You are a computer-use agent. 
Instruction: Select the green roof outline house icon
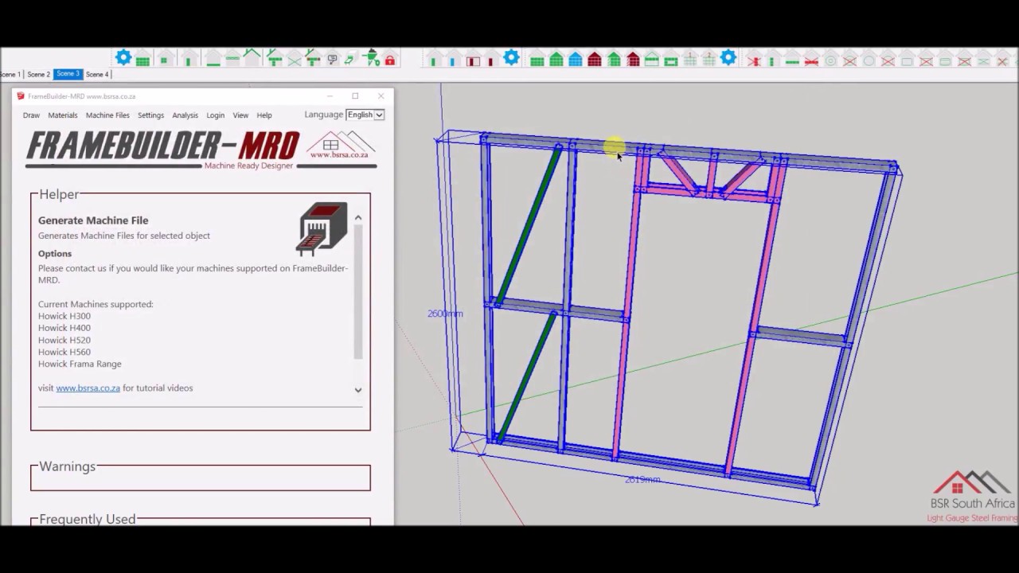pyautogui.click(x=252, y=56)
